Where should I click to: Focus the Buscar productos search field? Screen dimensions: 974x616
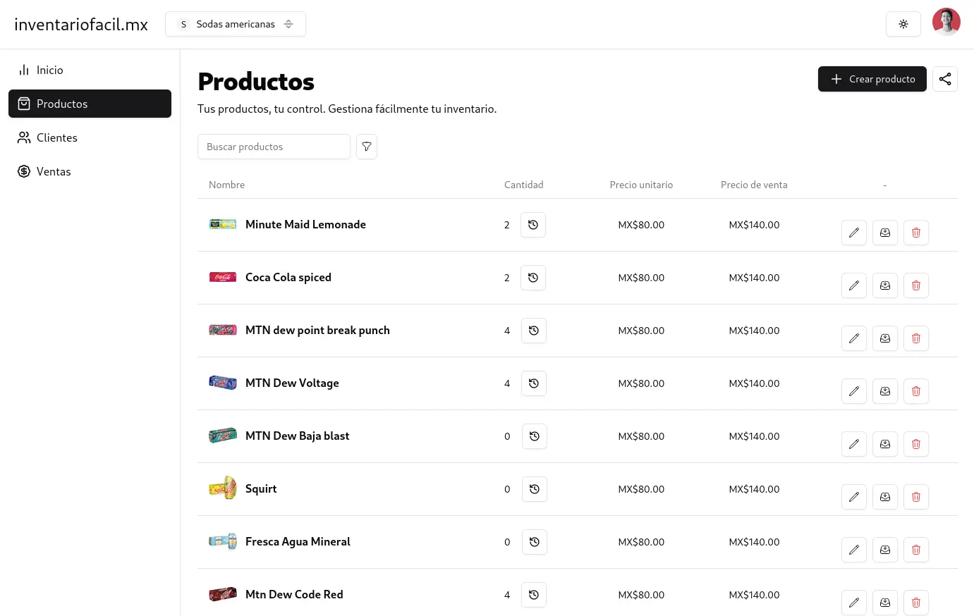pos(274,147)
